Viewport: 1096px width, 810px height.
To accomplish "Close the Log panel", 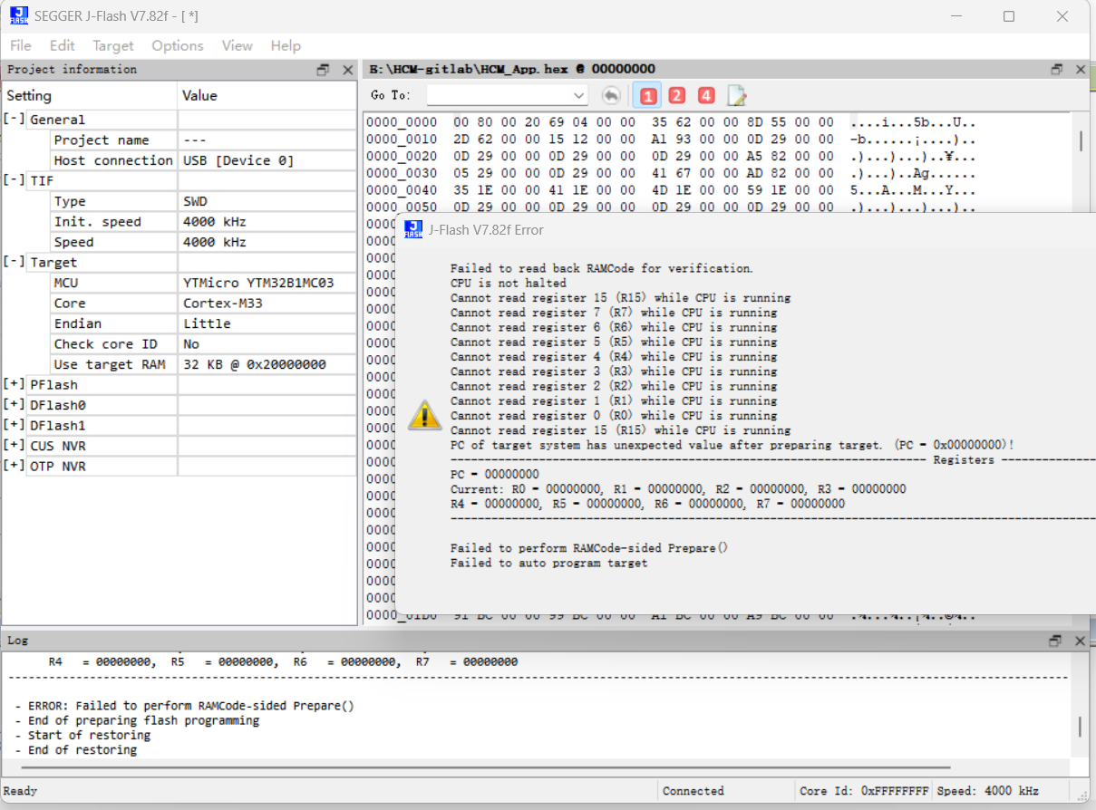I will (1080, 641).
